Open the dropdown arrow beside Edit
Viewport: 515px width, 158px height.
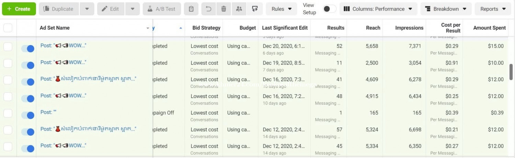(x=133, y=9)
